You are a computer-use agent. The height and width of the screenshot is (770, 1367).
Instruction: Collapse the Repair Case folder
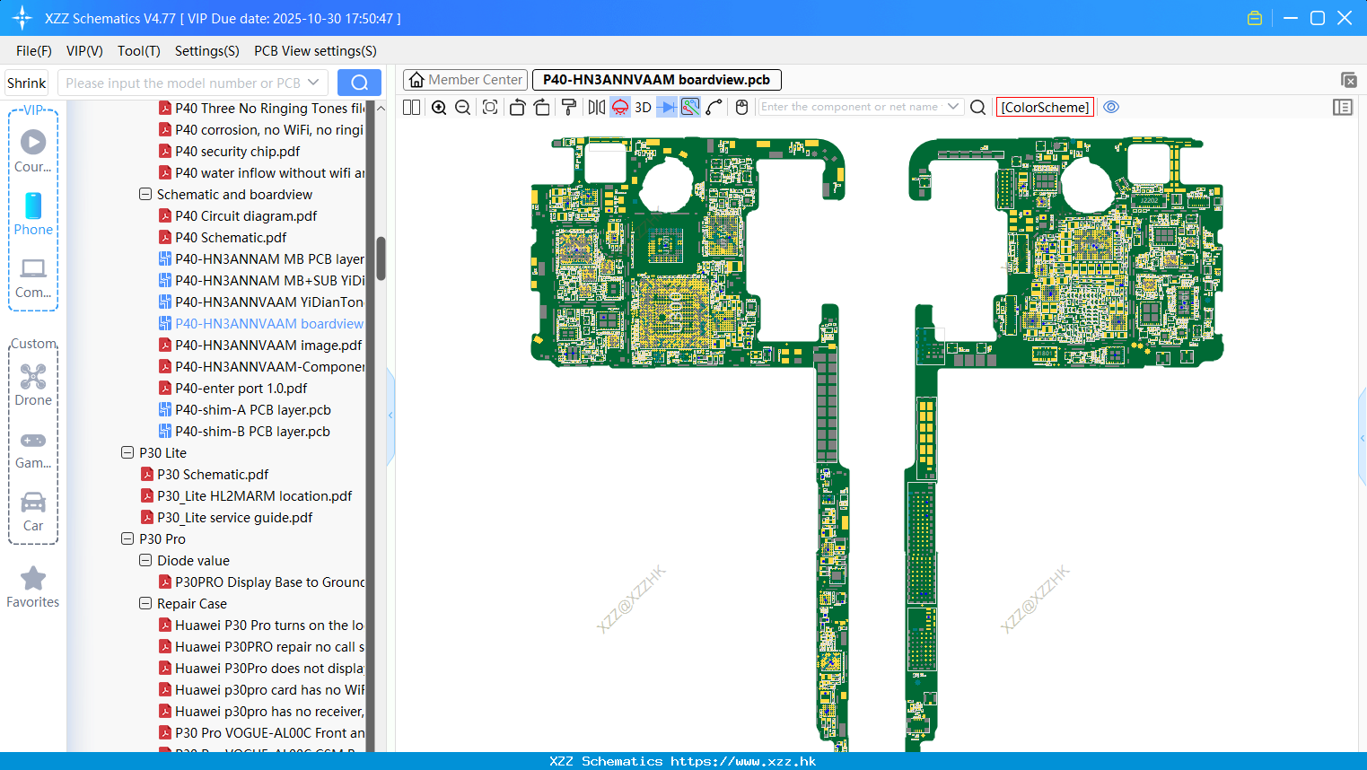coord(145,603)
